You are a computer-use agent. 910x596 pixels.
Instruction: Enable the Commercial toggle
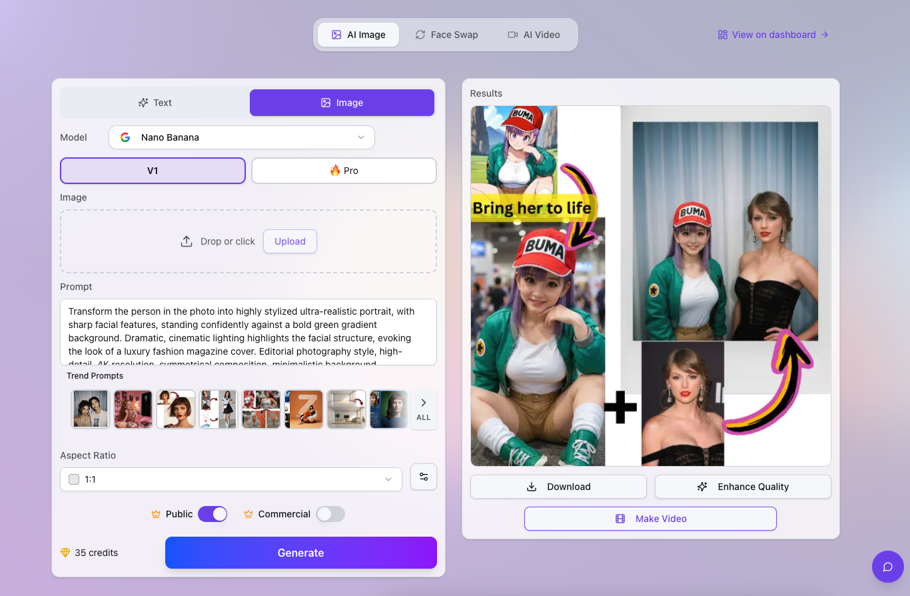[x=330, y=514]
